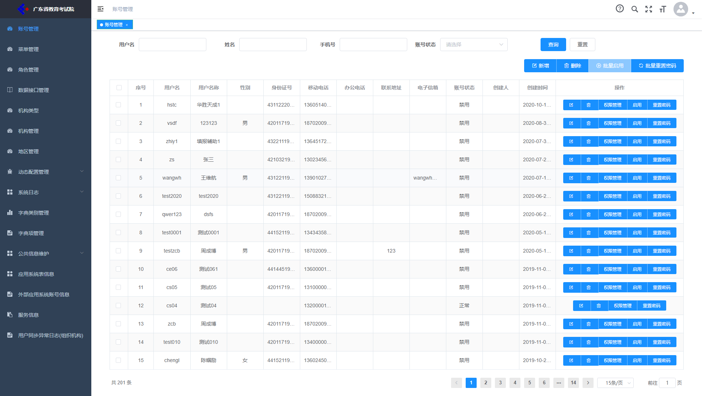Screen dimensions: 702x396
Task: Click the page jump number field
Action: 667,383
